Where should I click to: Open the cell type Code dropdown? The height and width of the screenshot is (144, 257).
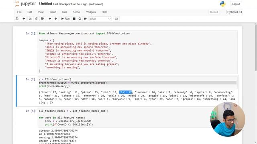[x=100, y=19]
